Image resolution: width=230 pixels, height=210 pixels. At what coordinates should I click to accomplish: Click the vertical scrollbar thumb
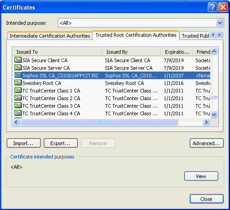click(x=214, y=97)
